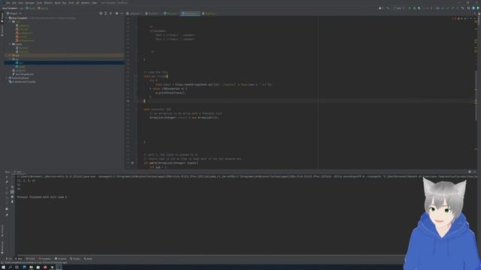Collapse the Java Template root node
Viewport: 481px width, 270px height.
click(7, 18)
